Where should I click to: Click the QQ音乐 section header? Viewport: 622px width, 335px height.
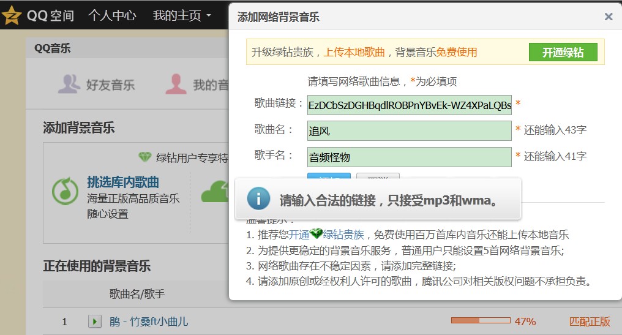point(53,48)
